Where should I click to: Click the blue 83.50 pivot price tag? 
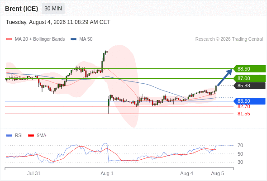[x=249, y=101]
